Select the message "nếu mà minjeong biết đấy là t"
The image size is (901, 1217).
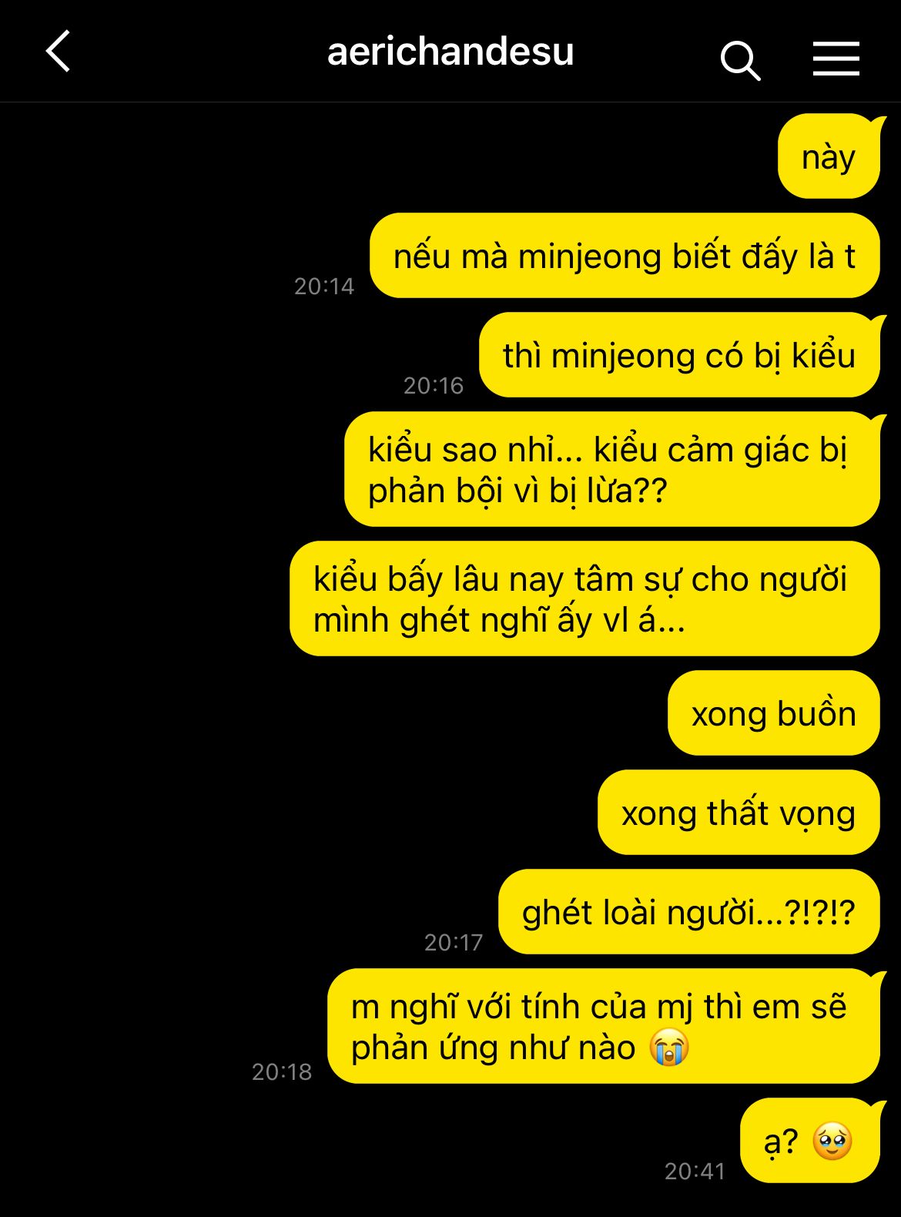[625, 256]
